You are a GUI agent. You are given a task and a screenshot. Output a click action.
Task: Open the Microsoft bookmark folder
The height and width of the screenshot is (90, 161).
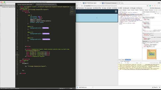click(126, 8)
